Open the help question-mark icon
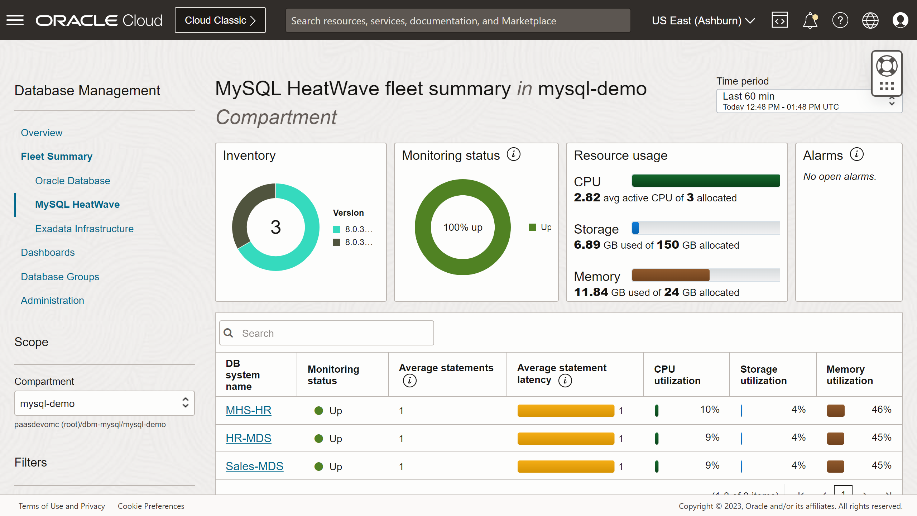Viewport: 917px width, 516px height. tap(840, 20)
